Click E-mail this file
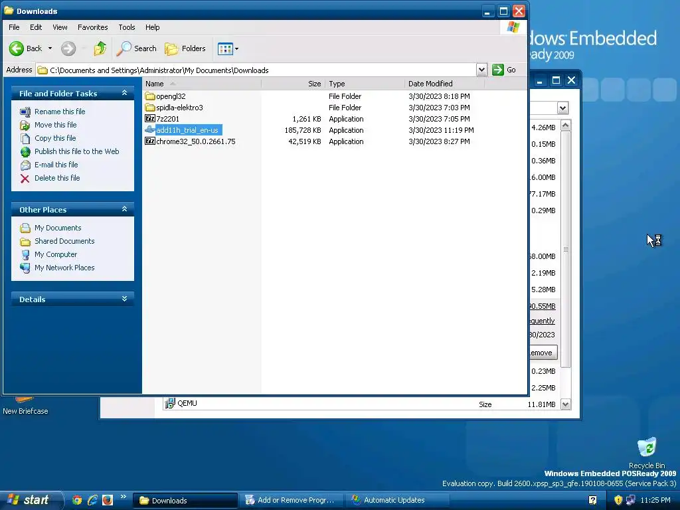 [56, 165]
